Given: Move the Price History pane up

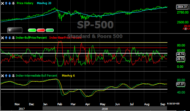Looking at the screenshot, I should tap(6, 3).
